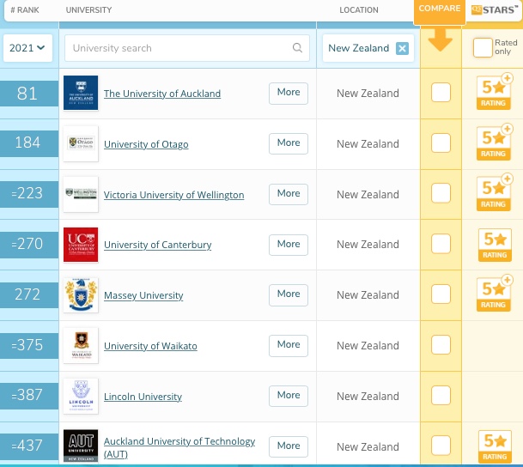The image size is (523, 467).
Task: Tick compare checkbox for Massey University
Action: (x=441, y=294)
